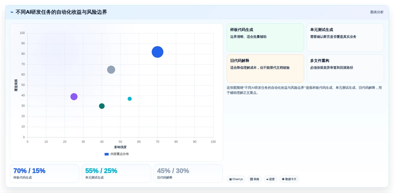Click the 必须保留差异审查和回滚路径 description
Viewport: 394px width, 193px height.
(332, 68)
